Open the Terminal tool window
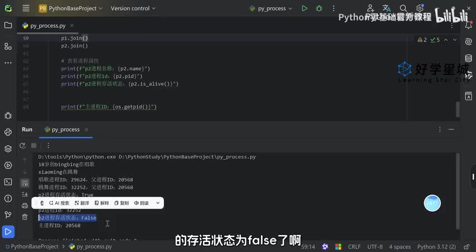The image size is (476, 252). 8,182
